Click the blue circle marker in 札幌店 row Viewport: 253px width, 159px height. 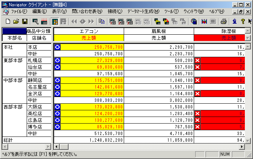pyautogui.click(x=57, y=61)
